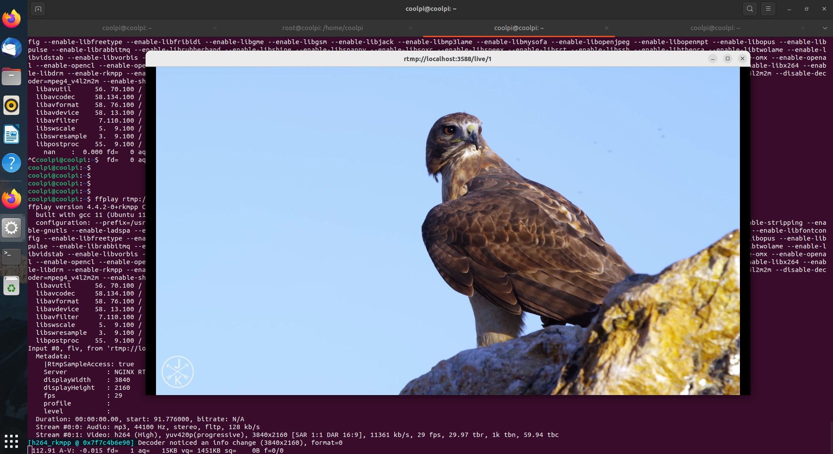Click the '^Ccoolpi@coolpi' interrupted prompt line
This screenshot has width=833, height=454.
tap(87, 160)
